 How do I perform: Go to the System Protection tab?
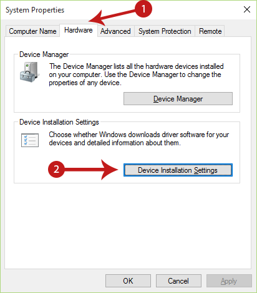click(165, 31)
